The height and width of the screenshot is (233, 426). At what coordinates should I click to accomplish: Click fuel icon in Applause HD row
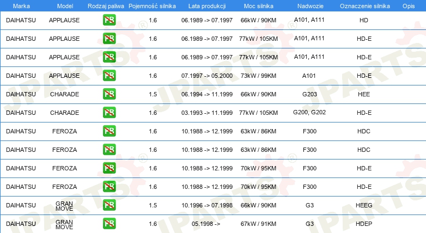pyautogui.click(x=109, y=20)
